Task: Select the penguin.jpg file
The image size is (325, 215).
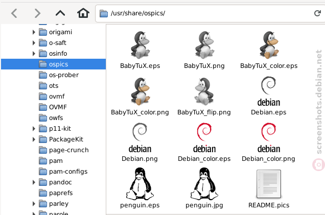Action: [x=204, y=188]
